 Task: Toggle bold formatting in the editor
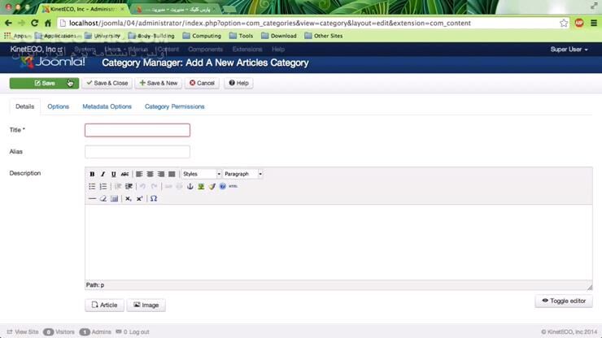click(x=92, y=174)
